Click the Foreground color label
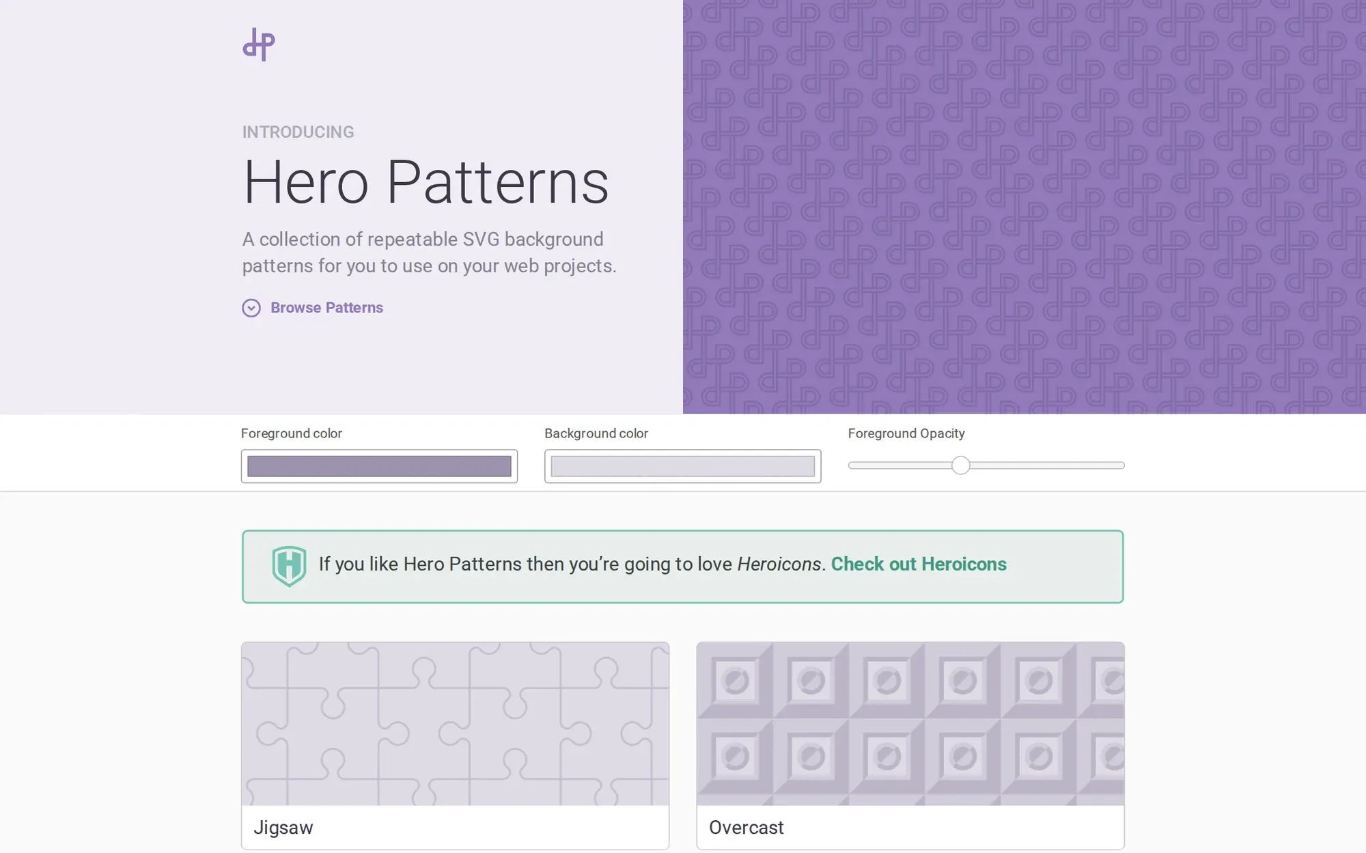This screenshot has height=853, width=1366. pyautogui.click(x=291, y=433)
